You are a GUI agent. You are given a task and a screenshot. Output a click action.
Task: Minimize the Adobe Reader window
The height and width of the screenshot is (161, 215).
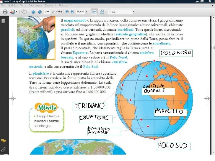[198, 1]
